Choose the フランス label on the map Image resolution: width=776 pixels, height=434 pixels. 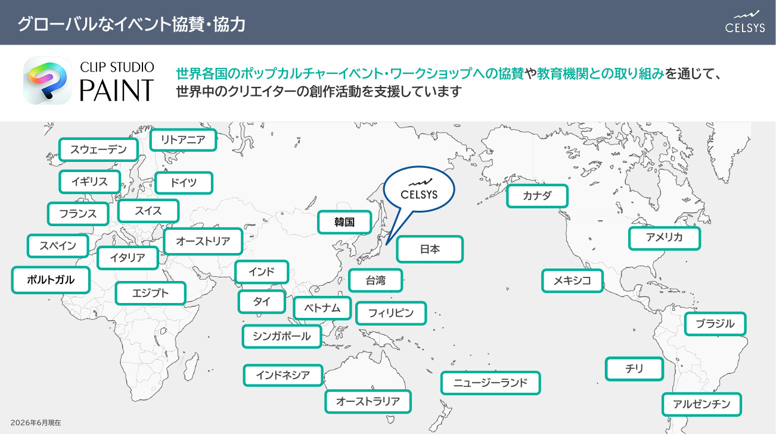click(x=78, y=214)
